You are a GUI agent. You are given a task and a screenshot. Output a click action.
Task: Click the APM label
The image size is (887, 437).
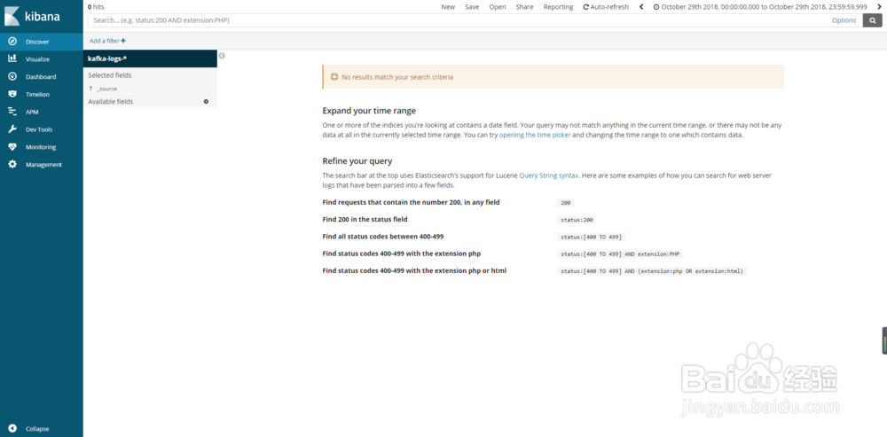32,112
